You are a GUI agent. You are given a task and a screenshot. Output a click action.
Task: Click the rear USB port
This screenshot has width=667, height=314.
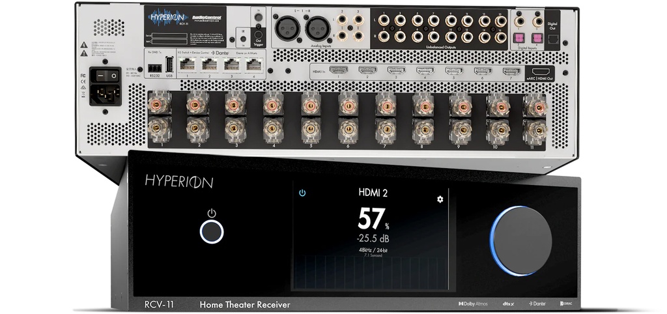click(170, 65)
